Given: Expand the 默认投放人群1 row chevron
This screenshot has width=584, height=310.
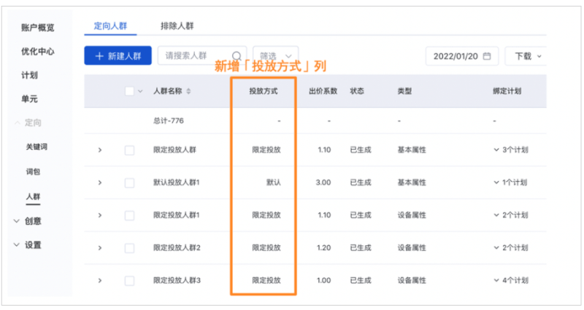Looking at the screenshot, I should [100, 183].
